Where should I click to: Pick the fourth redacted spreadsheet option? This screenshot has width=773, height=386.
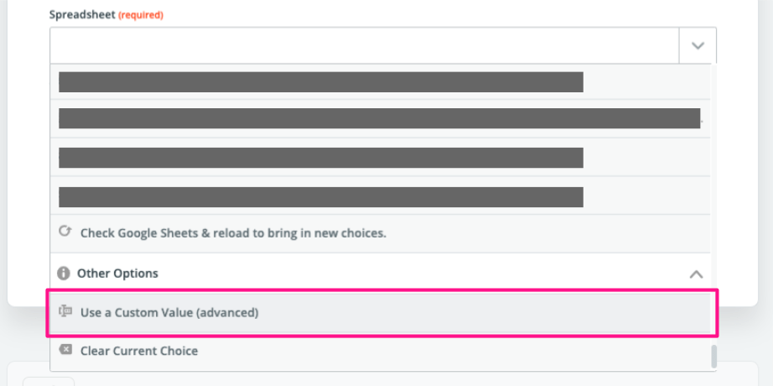point(320,197)
